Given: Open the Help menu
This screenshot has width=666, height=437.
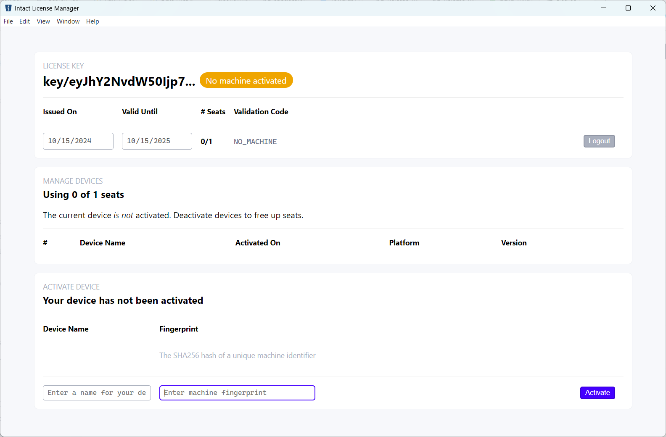Looking at the screenshot, I should click(x=92, y=21).
